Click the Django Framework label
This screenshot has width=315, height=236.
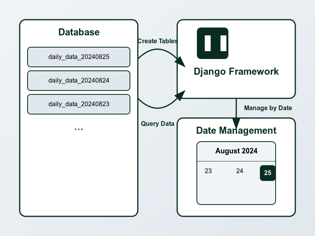[236, 72]
